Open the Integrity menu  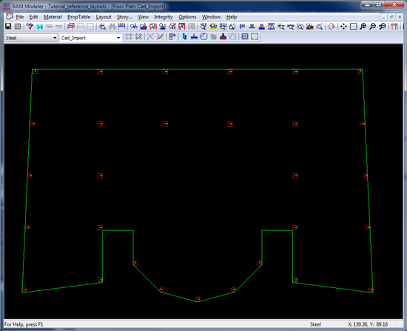[164, 17]
